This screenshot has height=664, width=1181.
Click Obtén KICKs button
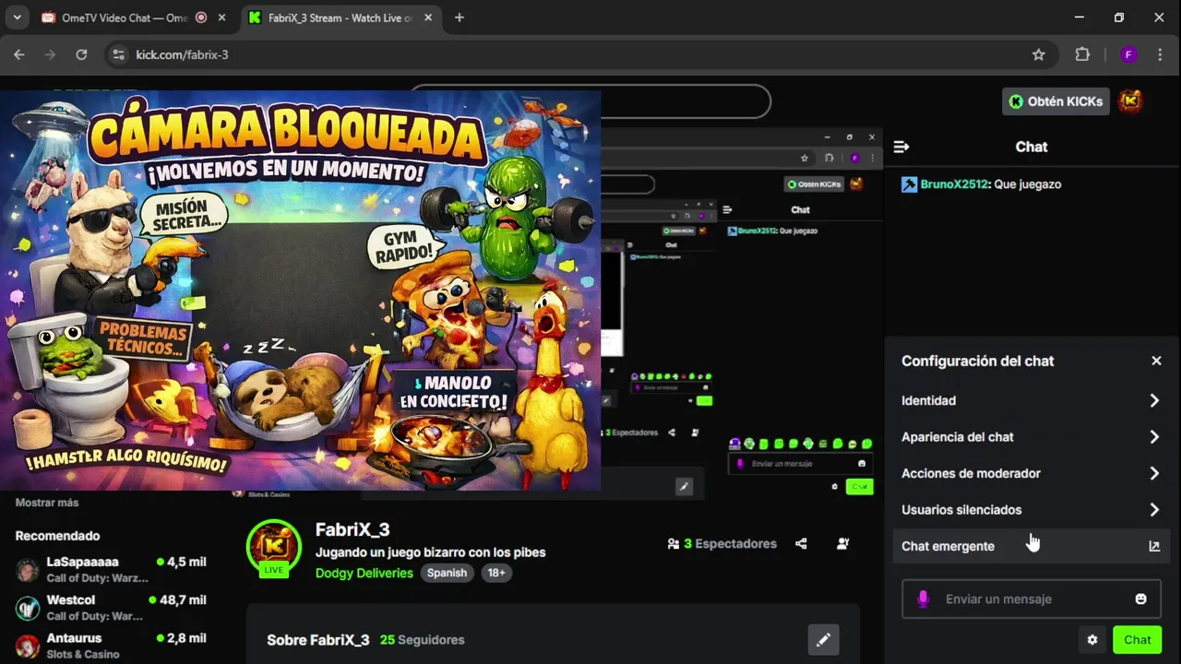(x=1056, y=101)
